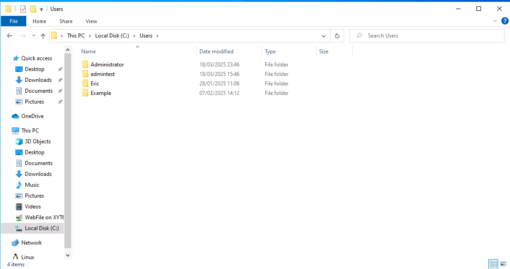Open 3D Objects in navigation pane
Image resolution: width=510 pixels, height=269 pixels.
(x=38, y=142)
